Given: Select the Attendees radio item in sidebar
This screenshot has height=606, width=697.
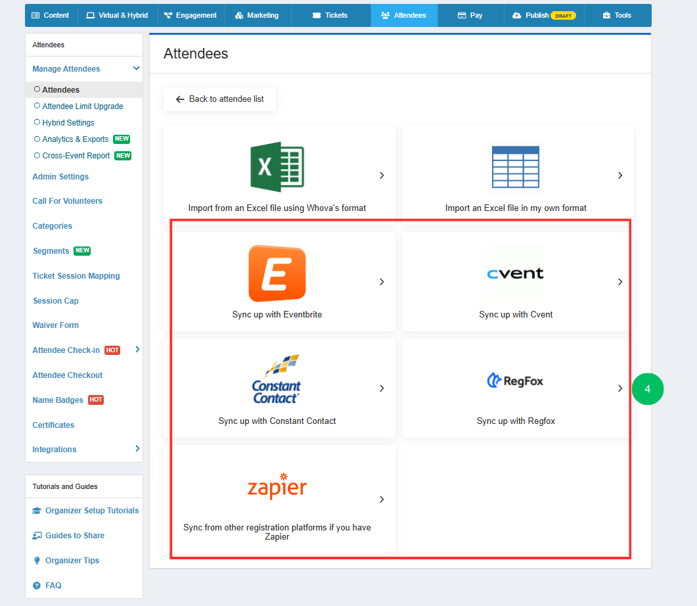Looking at the screenshot, I should click(84, 90).
